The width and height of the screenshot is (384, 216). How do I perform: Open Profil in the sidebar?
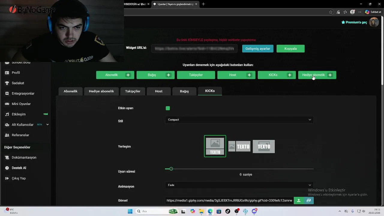pos(16,73)
